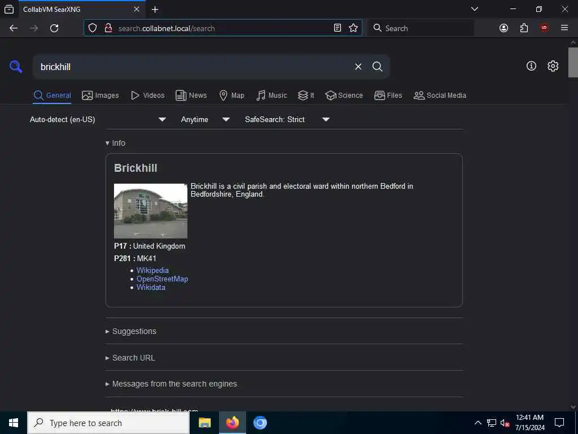Screen dimensions: 578x434
Task: Click the Windows taskbar search box
Action: (108, 423)
